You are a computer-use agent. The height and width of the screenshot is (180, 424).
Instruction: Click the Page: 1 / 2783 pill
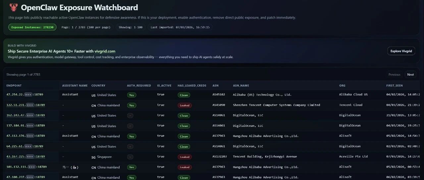tap(86, 27)
